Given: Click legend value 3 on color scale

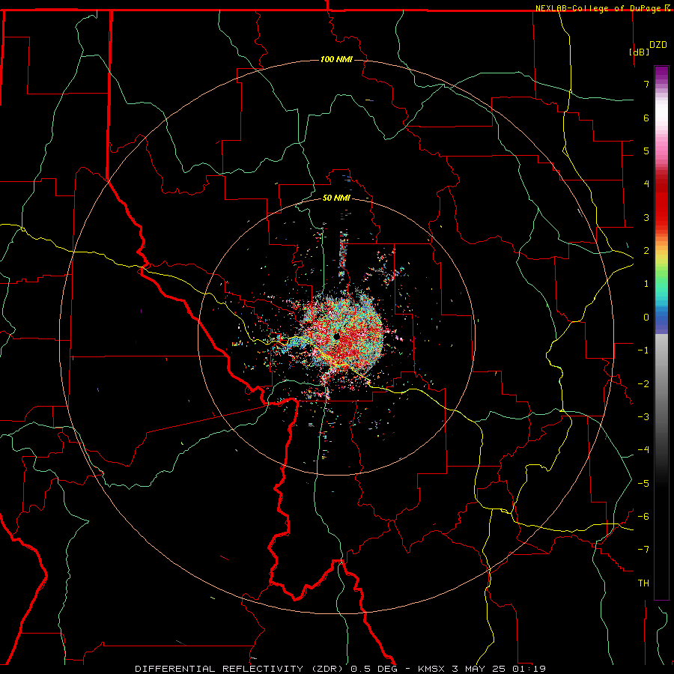Looking at the screenshot, I should point(646,217).
